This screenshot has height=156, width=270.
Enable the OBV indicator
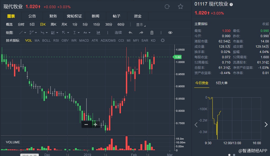pos(65,40)
